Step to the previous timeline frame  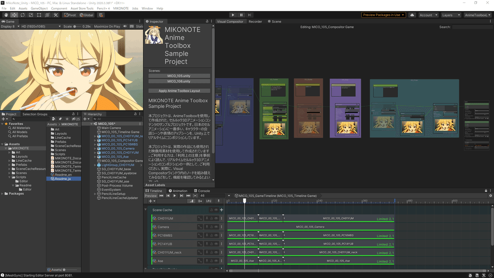(168, 196)
